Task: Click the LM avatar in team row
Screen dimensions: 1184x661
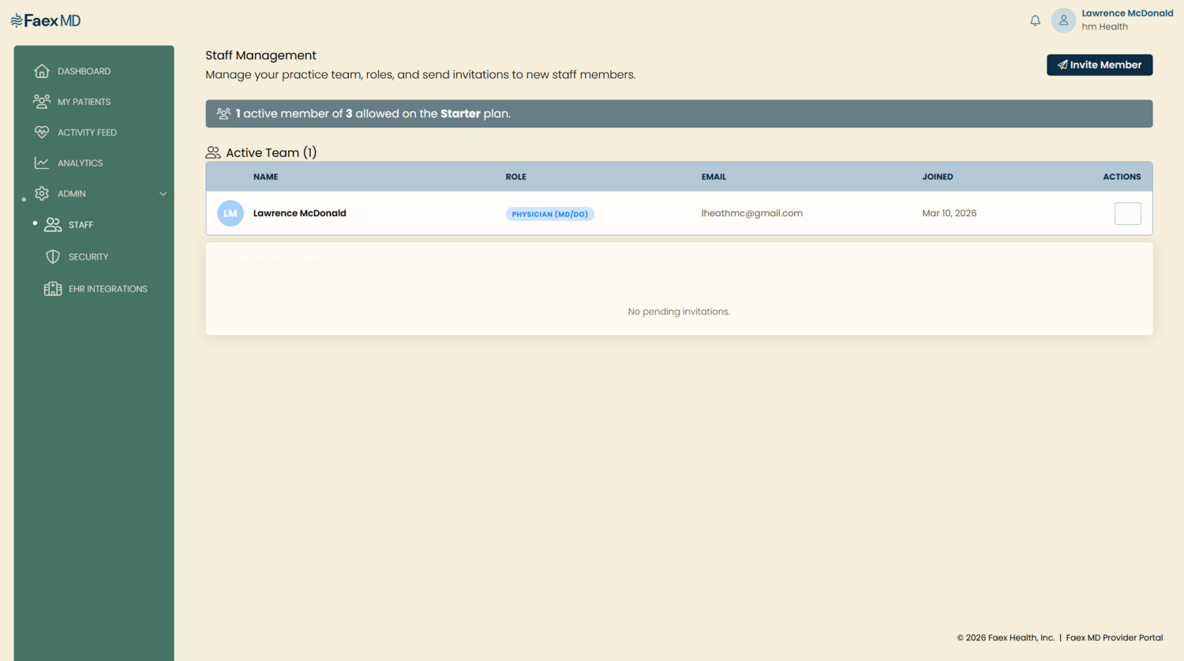Action: [230, 213]
